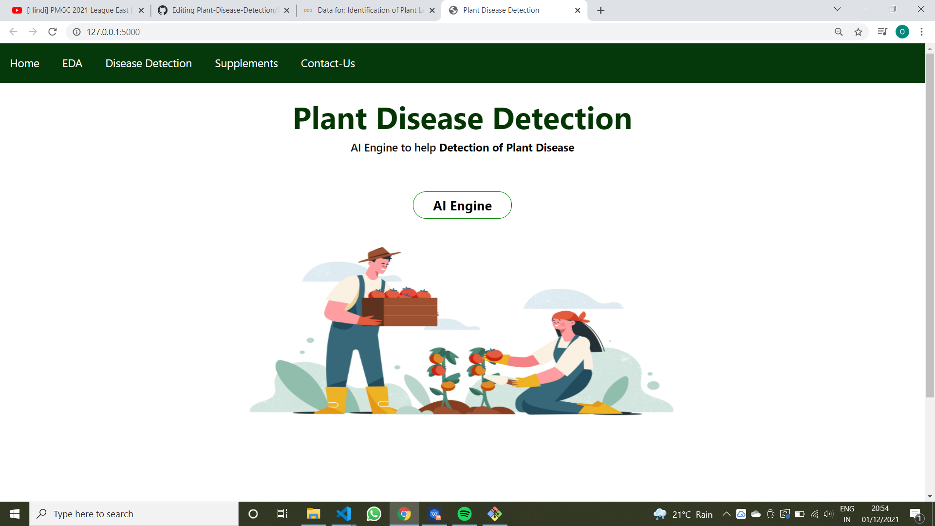Screen dimensions: 935x526
Task: Open the Supplements page link
Action: [246, 63]
